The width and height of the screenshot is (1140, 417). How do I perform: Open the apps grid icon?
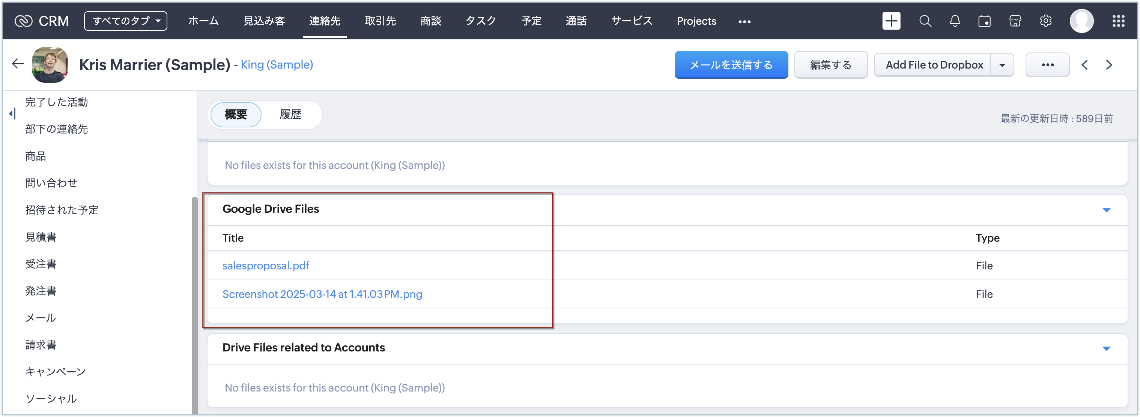(1118, 21)
